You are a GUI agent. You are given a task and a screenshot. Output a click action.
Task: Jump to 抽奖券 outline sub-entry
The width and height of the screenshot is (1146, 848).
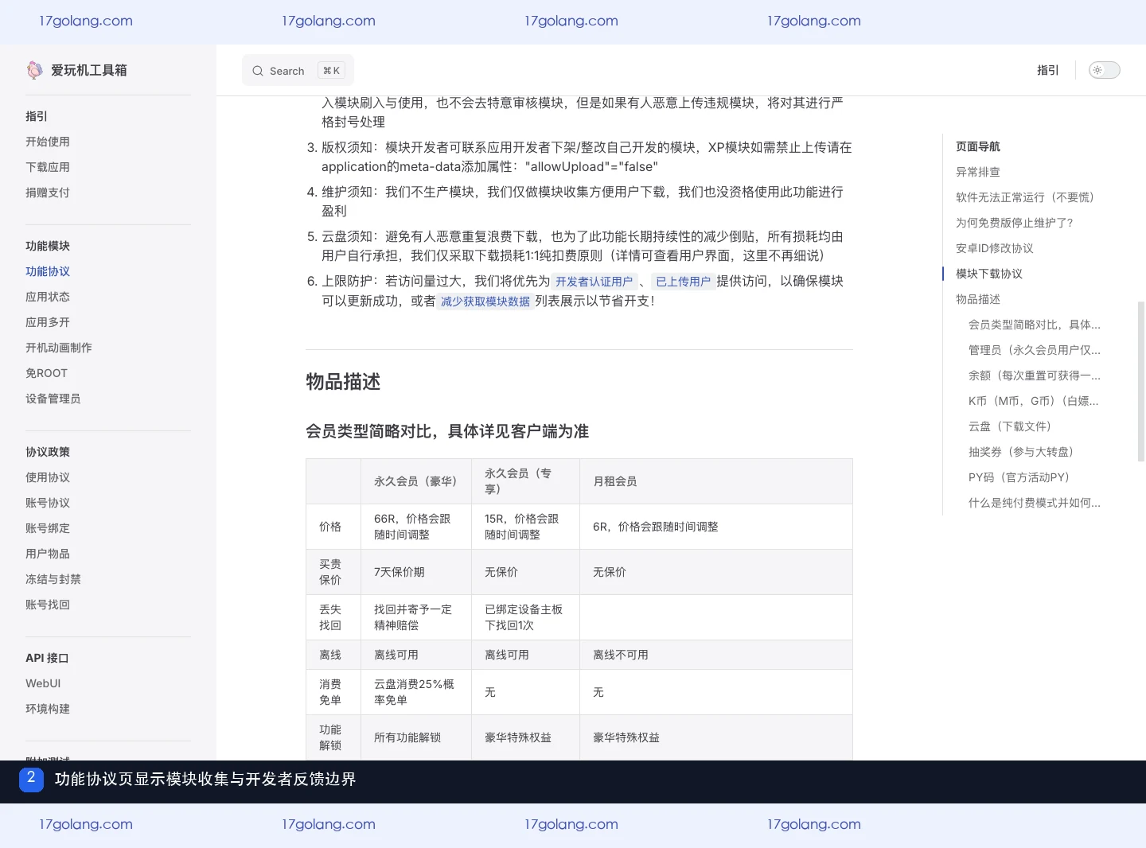[1021, 452]
